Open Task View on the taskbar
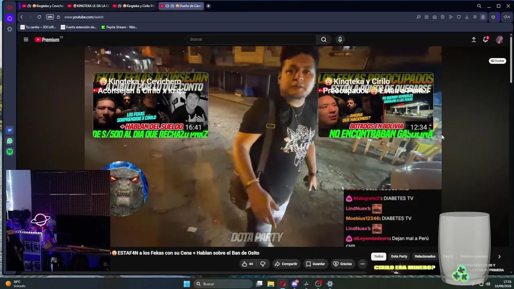 259,284
